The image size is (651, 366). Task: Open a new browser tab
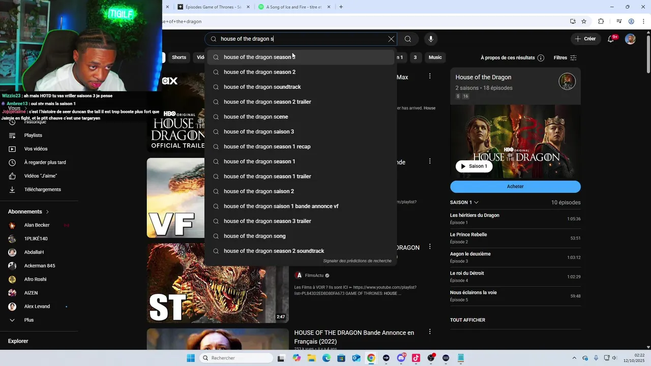point(341,7)
